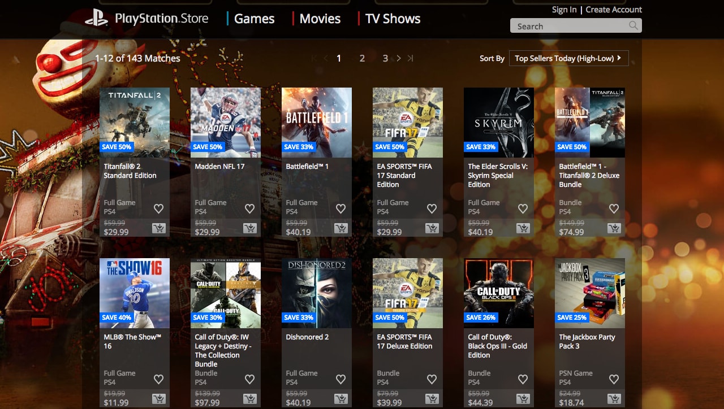Screen dimensions: 724x409
Task: Click the $97.99 Call of Duty price
Action: click(207, 403)
